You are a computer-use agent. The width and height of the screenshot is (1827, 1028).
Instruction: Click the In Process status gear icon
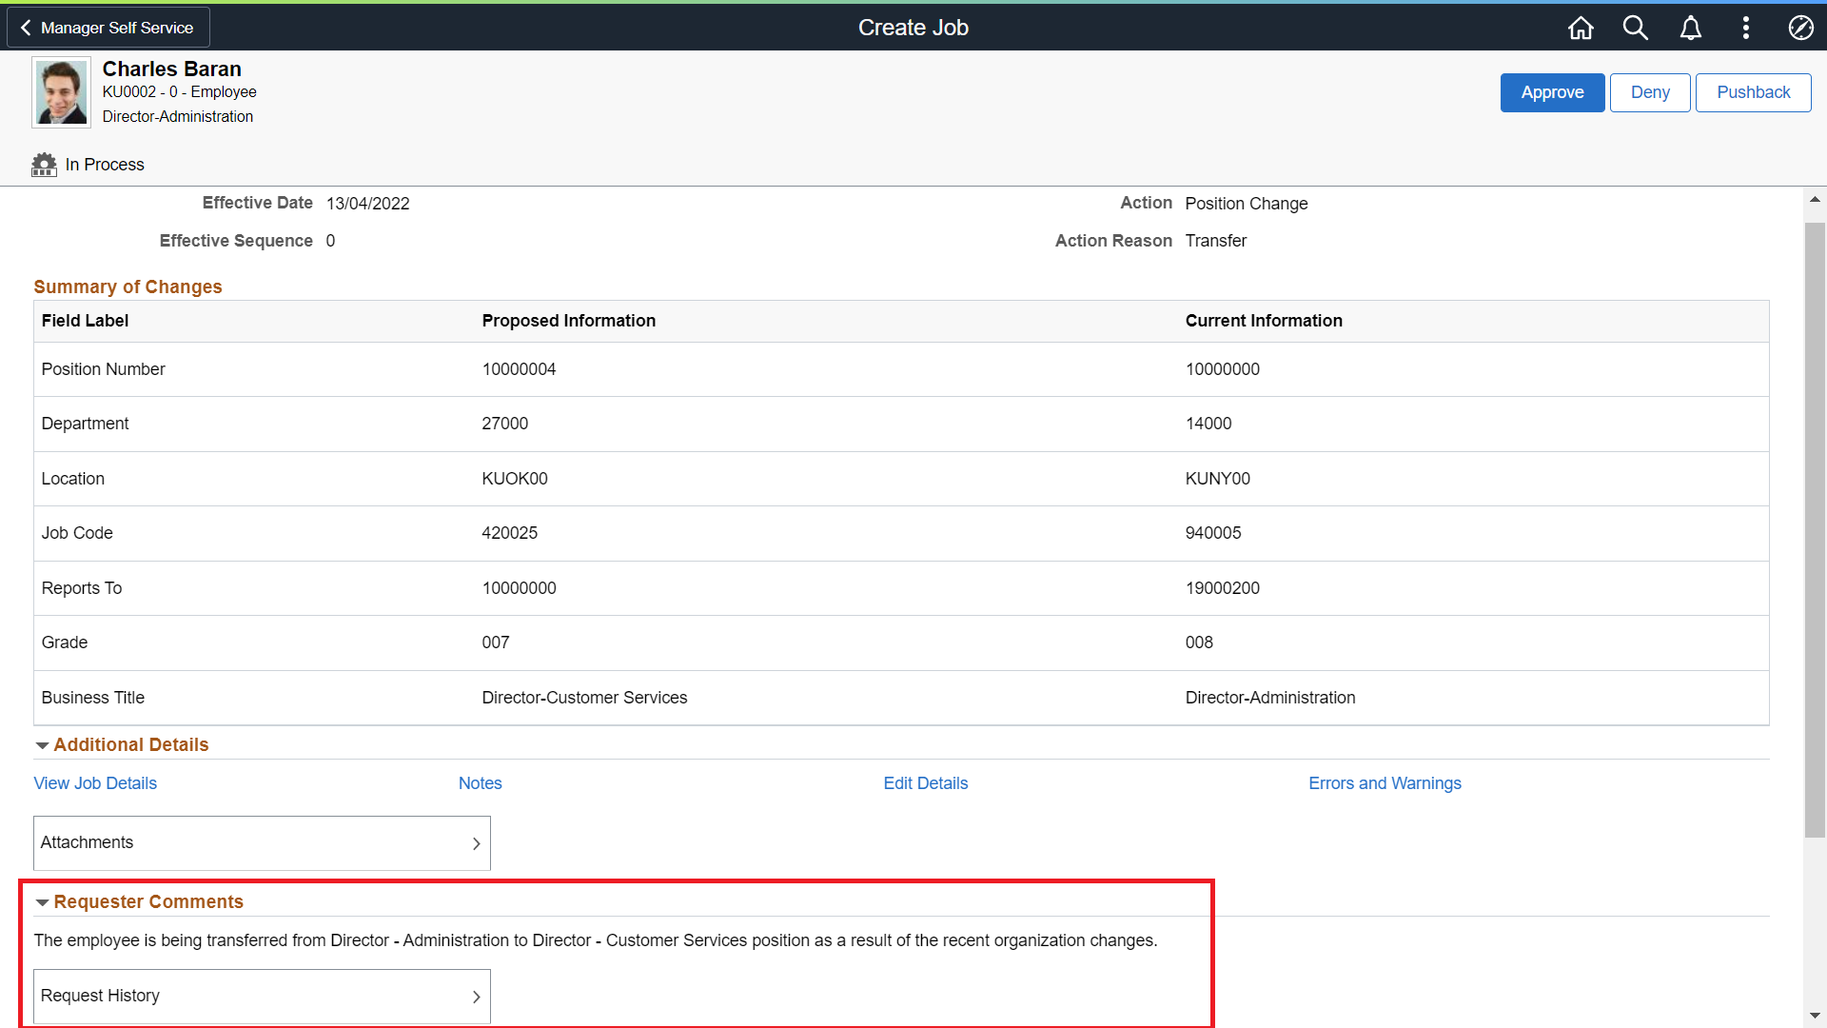pyautogui.click(x=44, y=164)
